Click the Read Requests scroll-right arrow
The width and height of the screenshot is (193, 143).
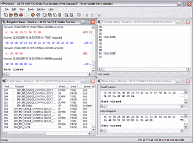pos(182,106)
